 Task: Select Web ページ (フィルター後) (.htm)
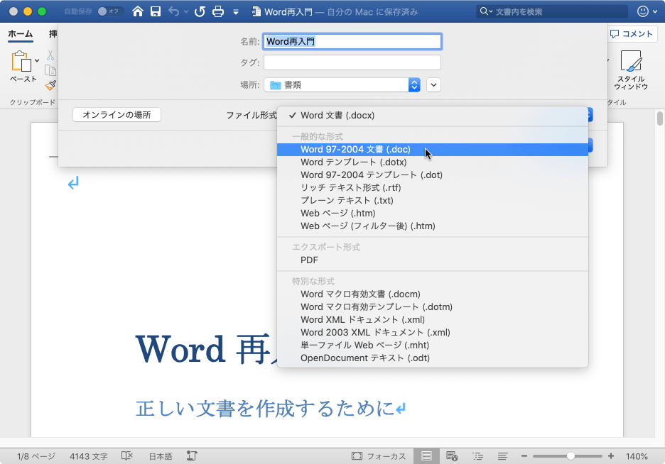433,226
